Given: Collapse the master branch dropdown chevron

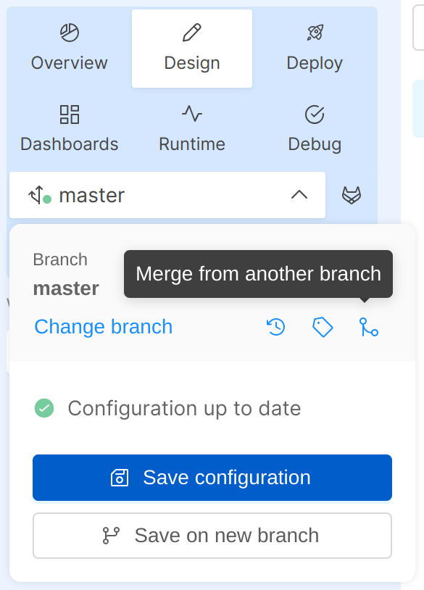Looking at the screenshot, I should coord(299,194).
